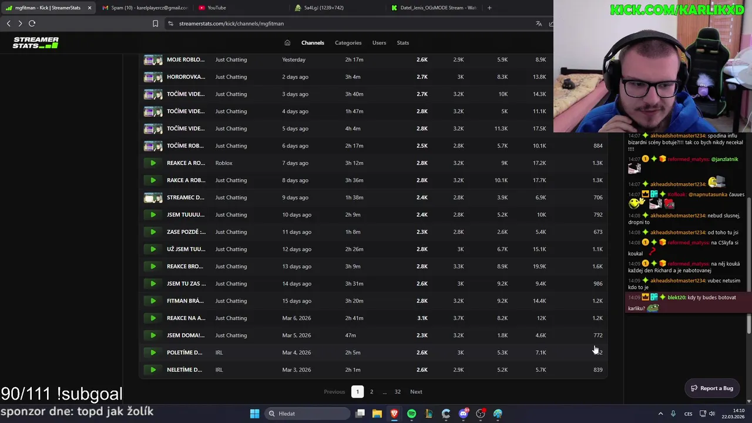Play the UŽ JSEM TUU... stream row icon
The width and height of the screenshot is (752, 423).
(153, 249)
